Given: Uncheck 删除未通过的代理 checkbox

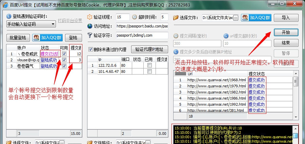Looking at the screenshot, I should 90,49.
